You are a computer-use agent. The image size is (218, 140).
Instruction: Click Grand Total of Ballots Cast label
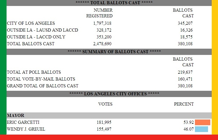click(42, 86)
